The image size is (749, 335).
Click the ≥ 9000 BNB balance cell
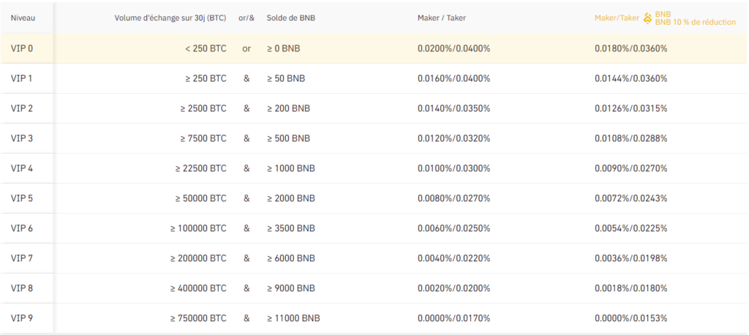[291, 288]
